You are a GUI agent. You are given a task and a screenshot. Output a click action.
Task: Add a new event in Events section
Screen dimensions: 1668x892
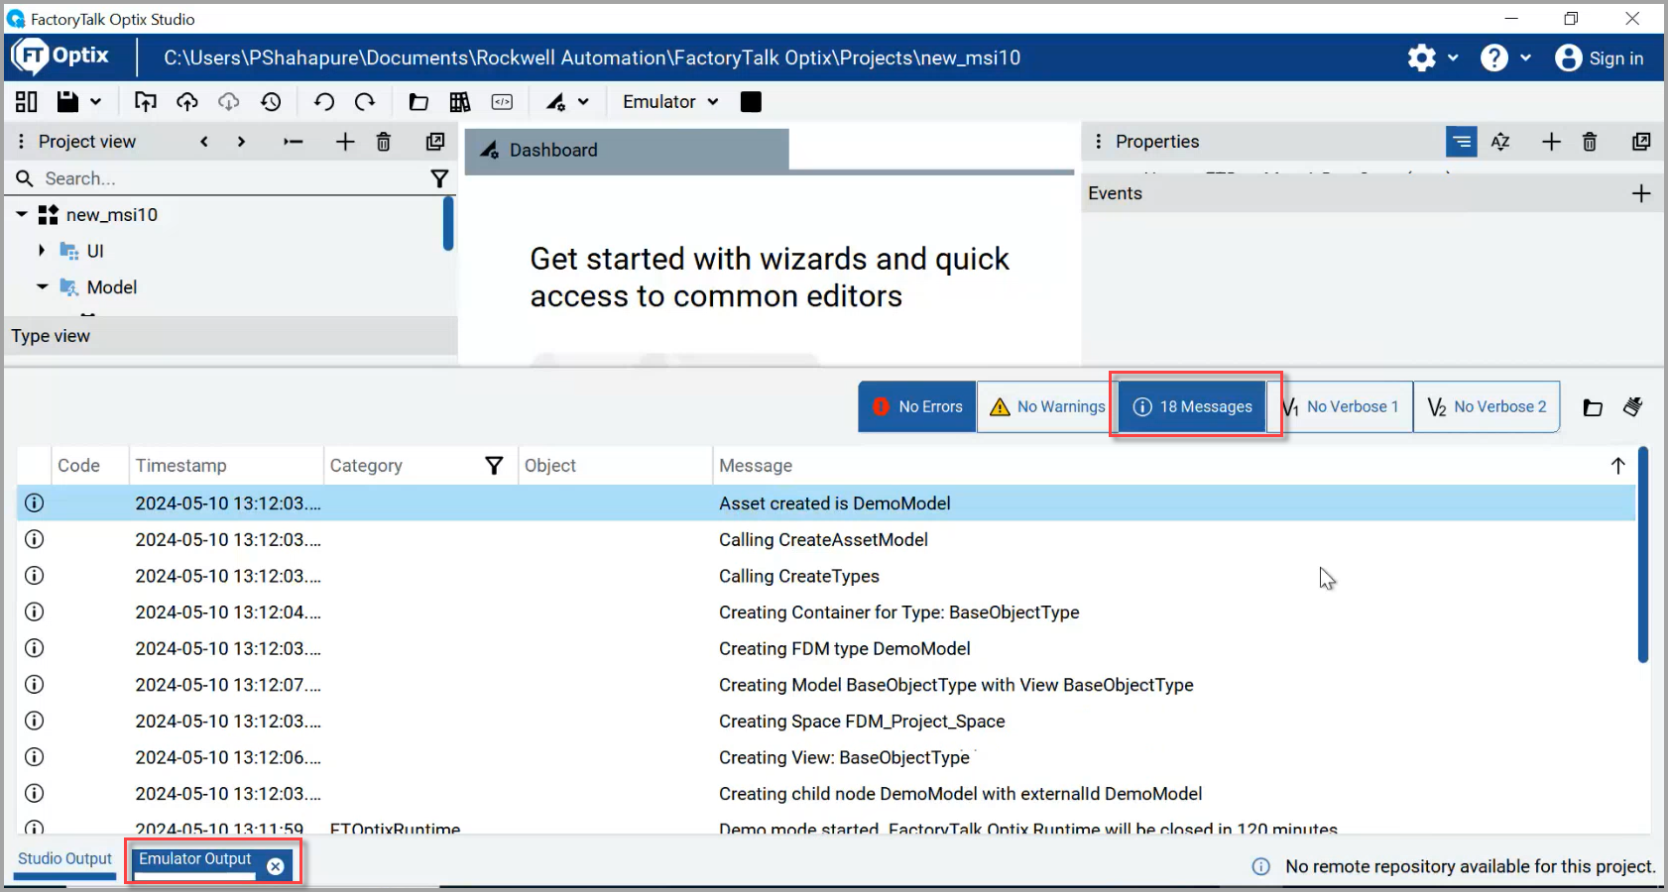point(1641,193)
